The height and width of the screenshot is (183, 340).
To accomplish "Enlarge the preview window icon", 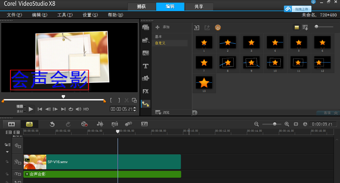I will coord(134,100).
